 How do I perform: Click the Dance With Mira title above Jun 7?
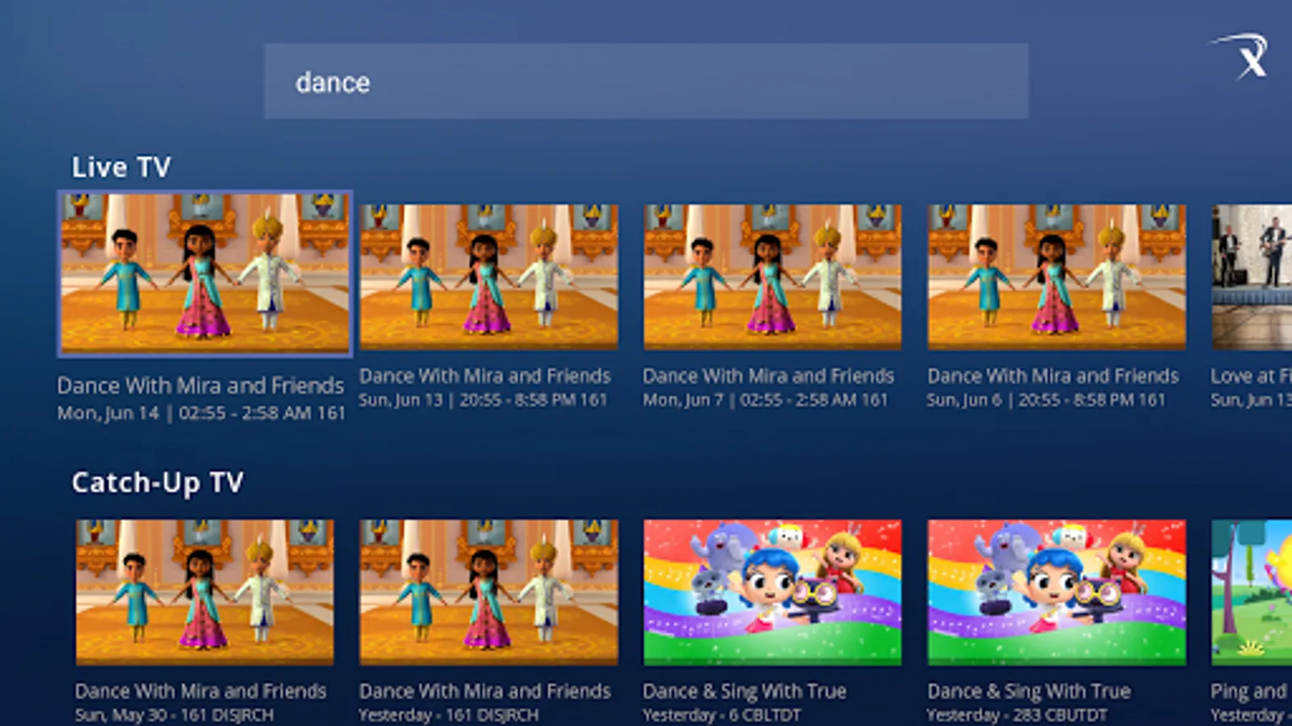coord(769,376)
